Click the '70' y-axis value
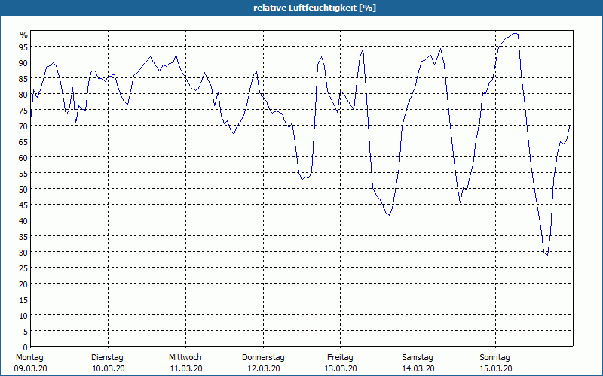Viewport: 603px width, 376px height. [x=23, y=126]
